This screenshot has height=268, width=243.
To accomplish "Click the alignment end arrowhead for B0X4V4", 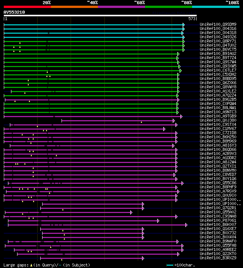I will pyautogui.click(x=143, y=237).
